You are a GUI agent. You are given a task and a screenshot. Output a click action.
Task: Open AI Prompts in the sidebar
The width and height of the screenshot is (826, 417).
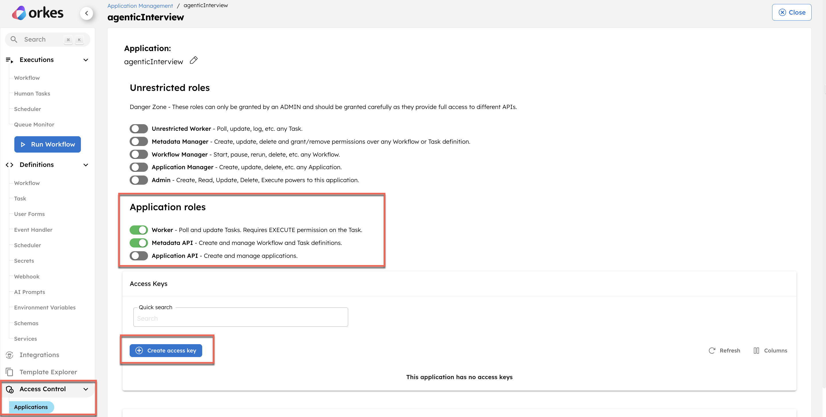(x=30, y=292)
